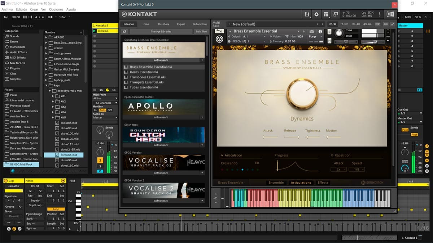Toggle headphone preview in MIDI editor
The image size is (433, 243).
[79, 193]
